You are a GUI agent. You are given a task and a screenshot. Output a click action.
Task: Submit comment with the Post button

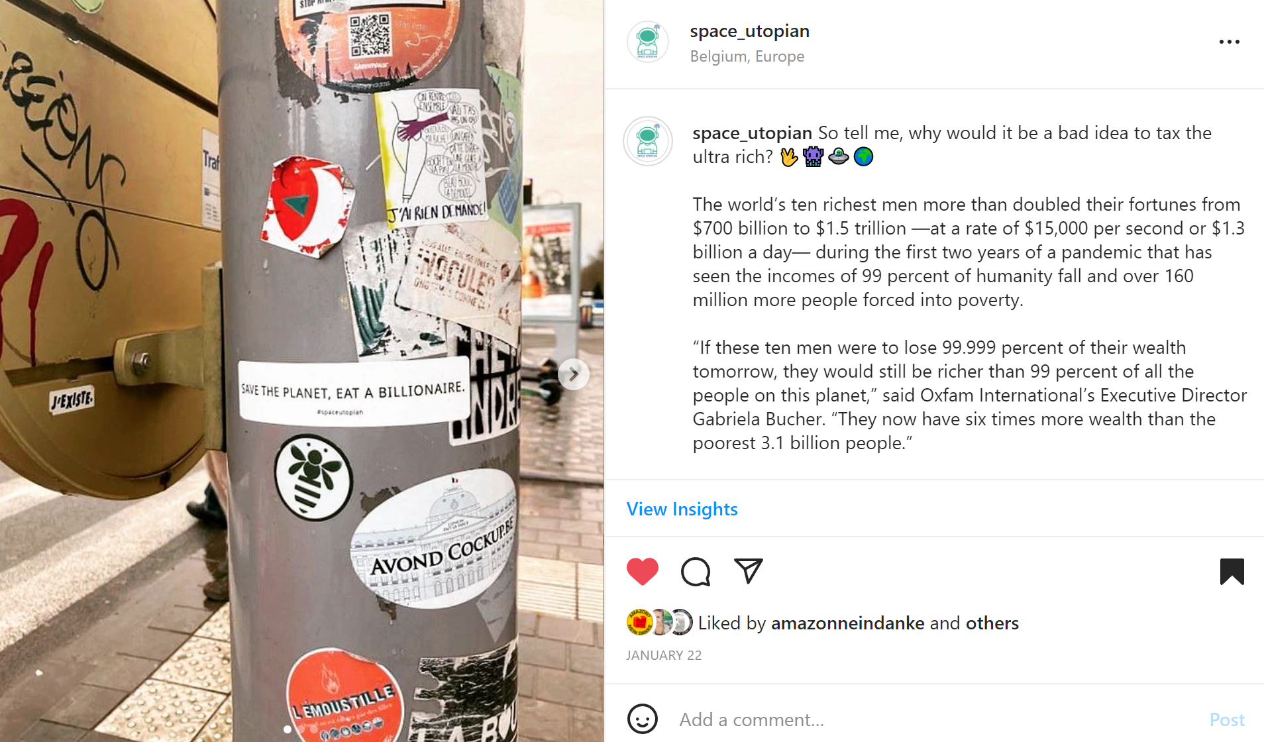click(1227, 719)
